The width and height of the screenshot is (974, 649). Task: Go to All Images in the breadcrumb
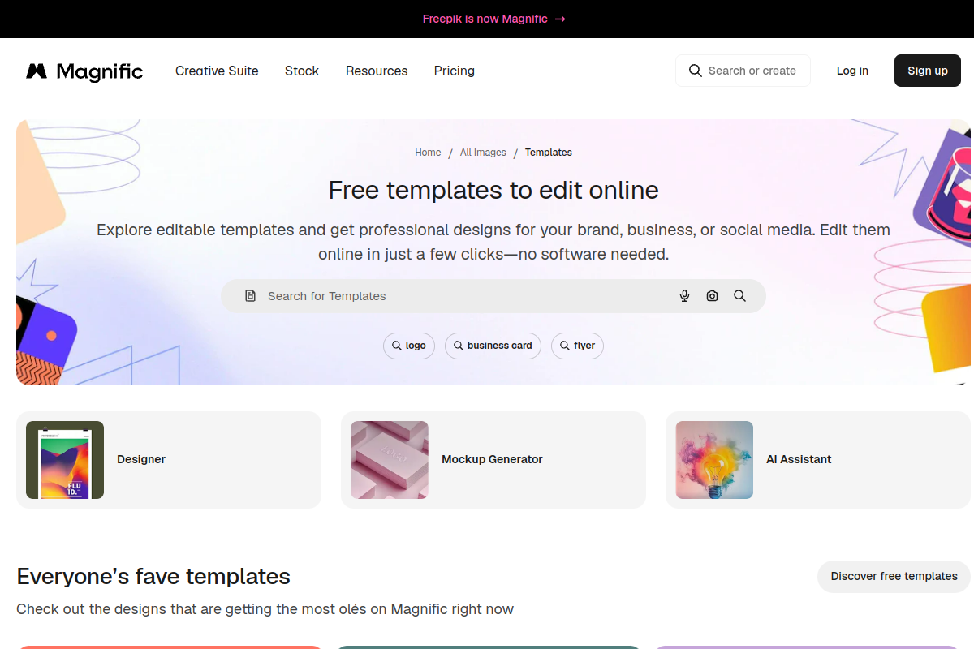pos(483,153)
